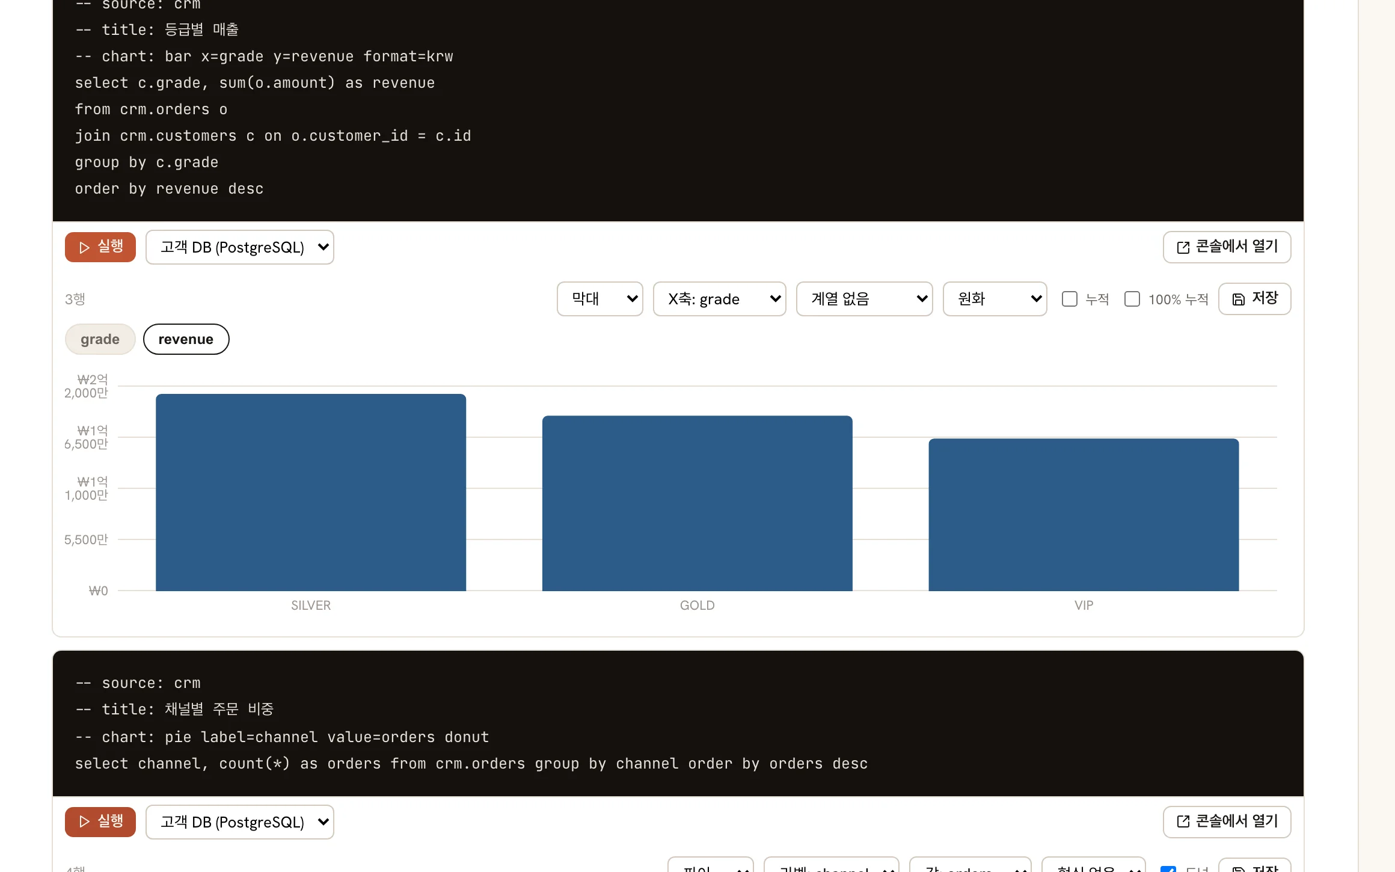Click the 'group by c.grade' code line

pos(147,162)
